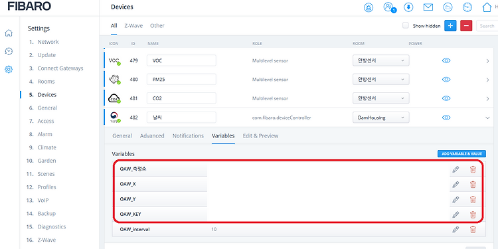The width and height of the screenshot is (498, 249).
Task: Open the Advanced tab of device 482
Action: 152,136
